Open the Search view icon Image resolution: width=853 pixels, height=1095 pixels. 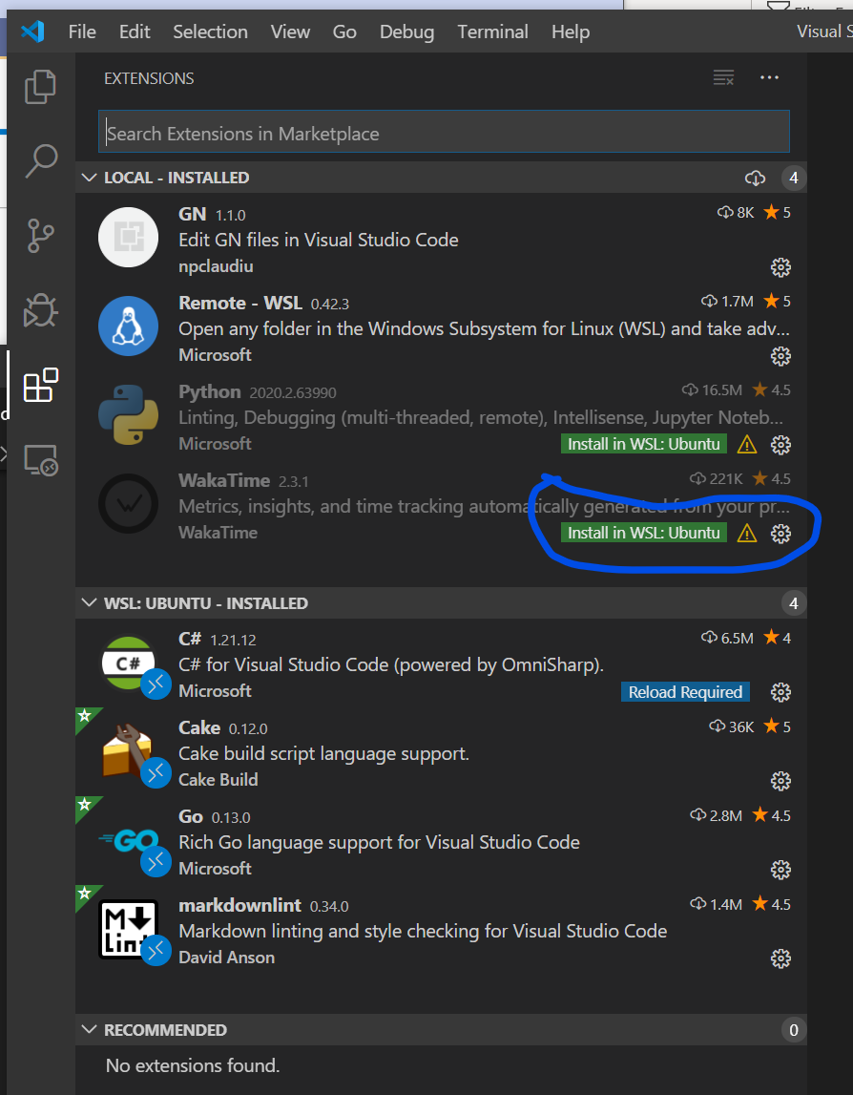click(40, 161)
